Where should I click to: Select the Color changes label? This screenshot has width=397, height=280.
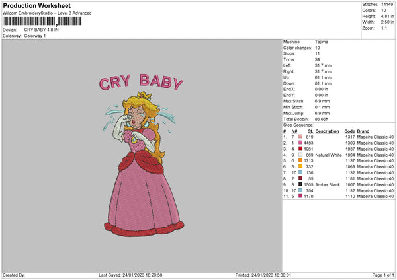click(x=298, y=48)
